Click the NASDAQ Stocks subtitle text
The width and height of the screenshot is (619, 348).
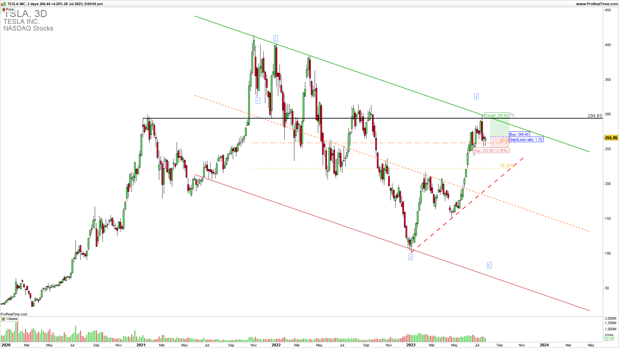click(x=28, y=28)
